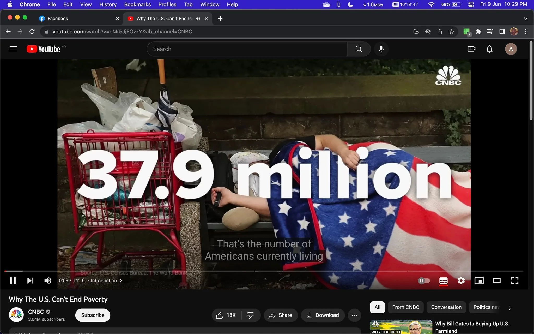Show more filter chips with arrow
534x334 pixels.
[x=510, y=308]
